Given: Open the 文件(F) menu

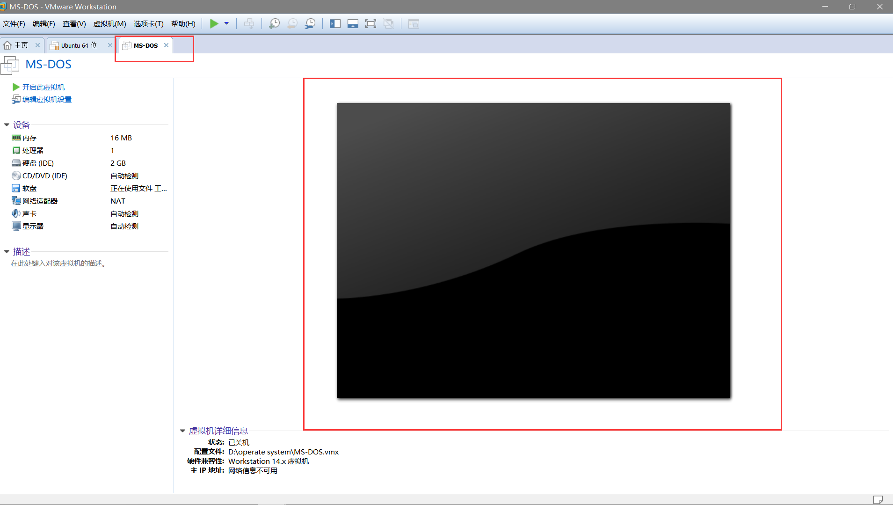Looking at the screenshot, I should [x=14, y=23].
